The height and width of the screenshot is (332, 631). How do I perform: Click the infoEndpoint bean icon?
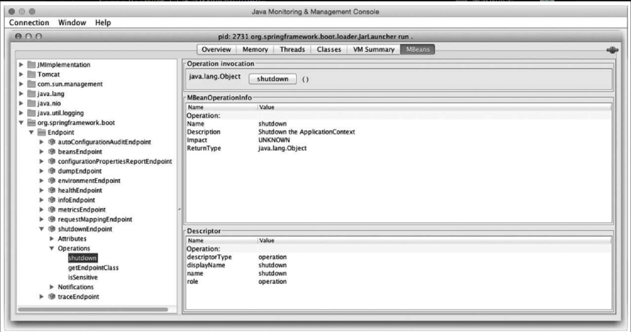(52, 200)
